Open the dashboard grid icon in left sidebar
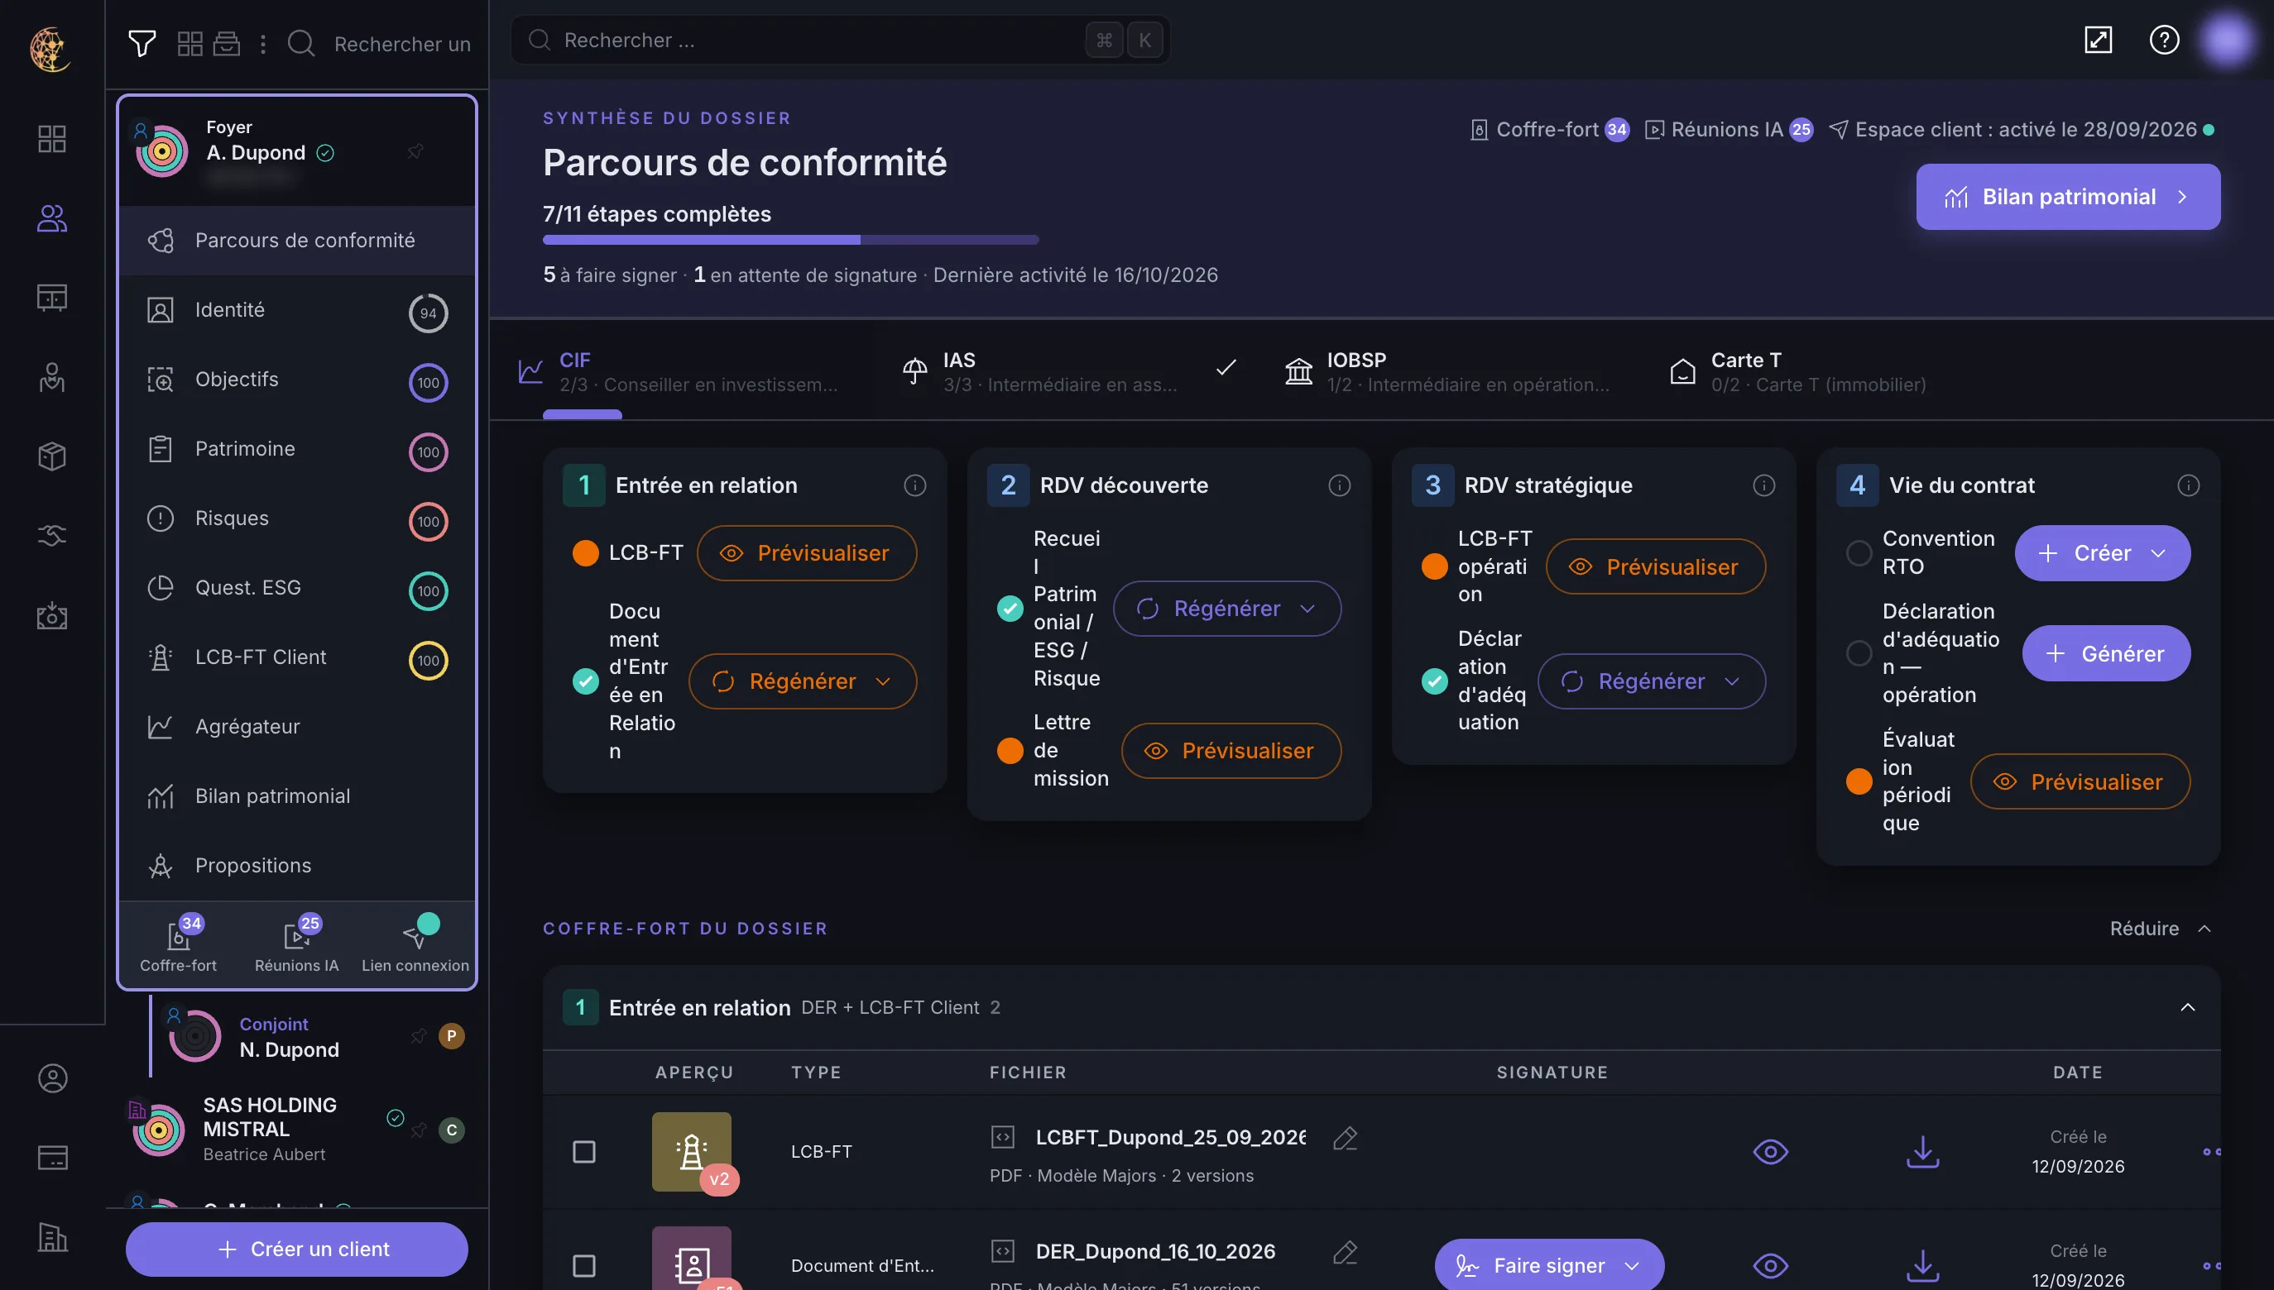This screenshot has height=1290, width=2274. click(52, 139)
